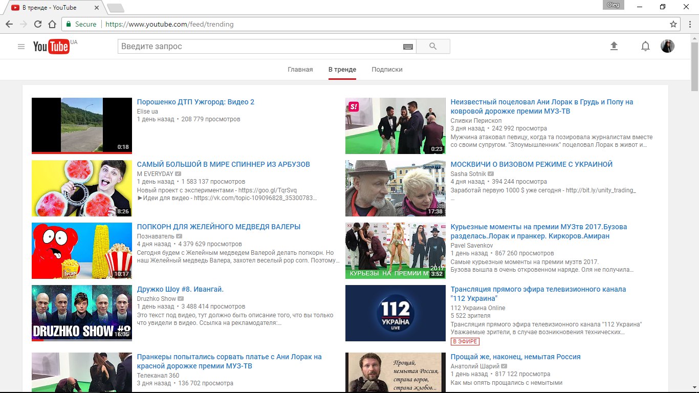This screenshot has height=393, width=699.
Task: Open the notifications bell
Action: pos(645,47)
